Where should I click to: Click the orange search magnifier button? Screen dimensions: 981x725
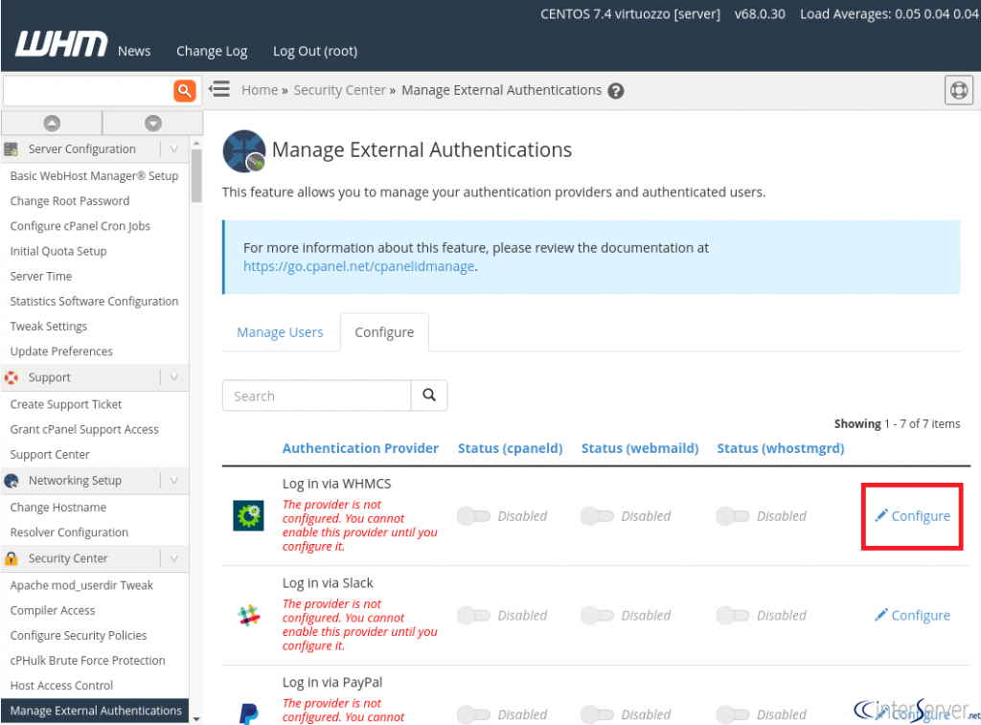click(x=184, y=91)
